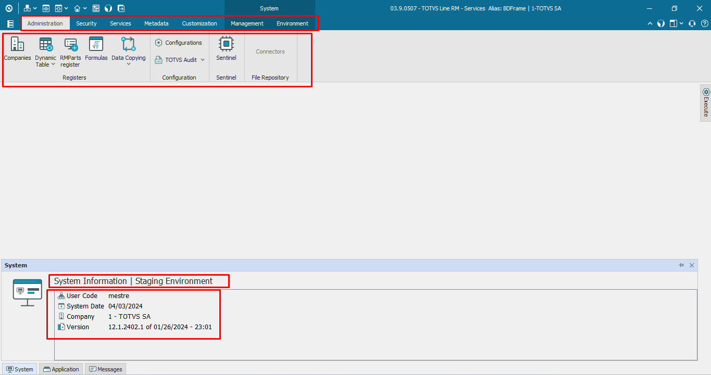The height and width of the screenshot is (375, 711).
Task: Click the exit door icon in quick toolbar
Action: pos(121,8)
